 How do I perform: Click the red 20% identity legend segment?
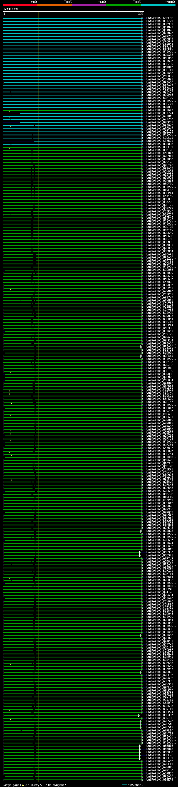tap(20, 5)
